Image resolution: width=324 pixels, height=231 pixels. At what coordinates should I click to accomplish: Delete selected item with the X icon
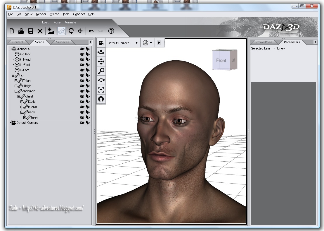pyautogui.click(x=40, y=31)
